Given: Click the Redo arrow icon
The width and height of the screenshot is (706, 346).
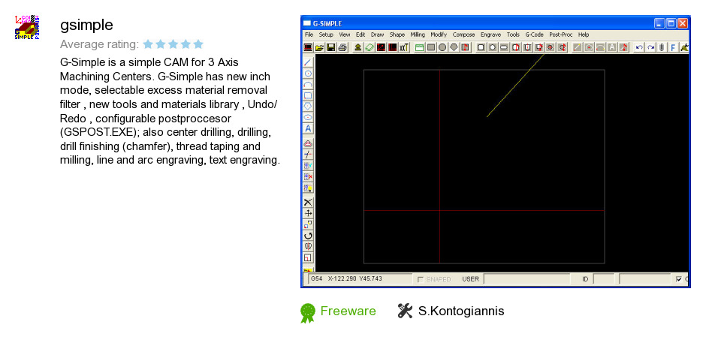Looking at the screenshot, I should [x=650, y=47].
